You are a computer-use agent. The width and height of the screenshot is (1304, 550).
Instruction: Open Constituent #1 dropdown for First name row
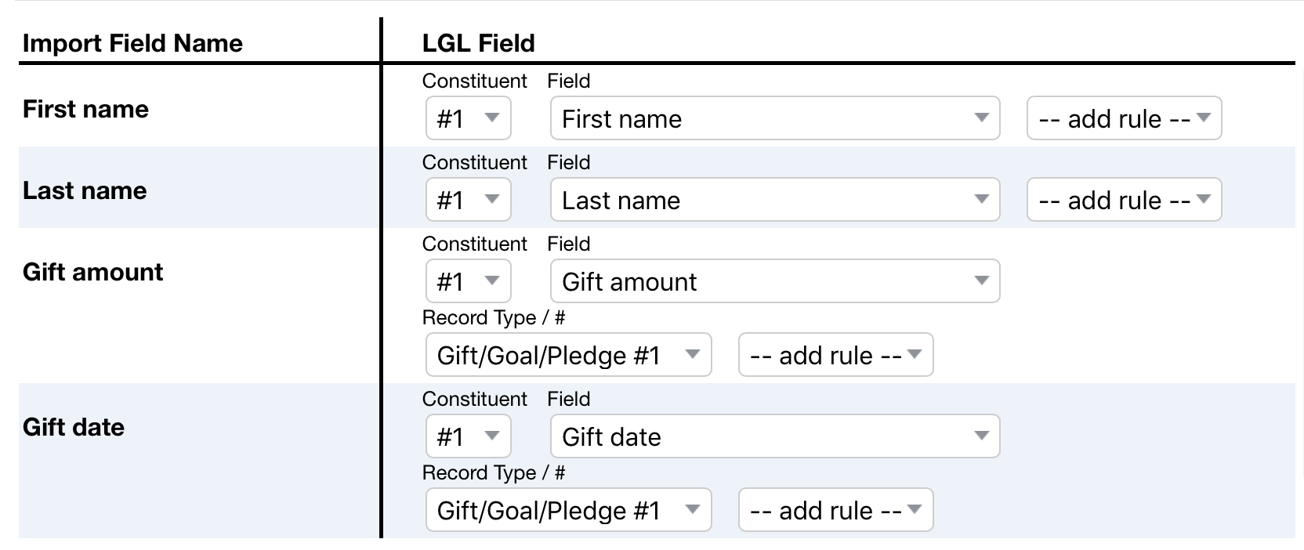pyautogui.click(x=468, y=118)
